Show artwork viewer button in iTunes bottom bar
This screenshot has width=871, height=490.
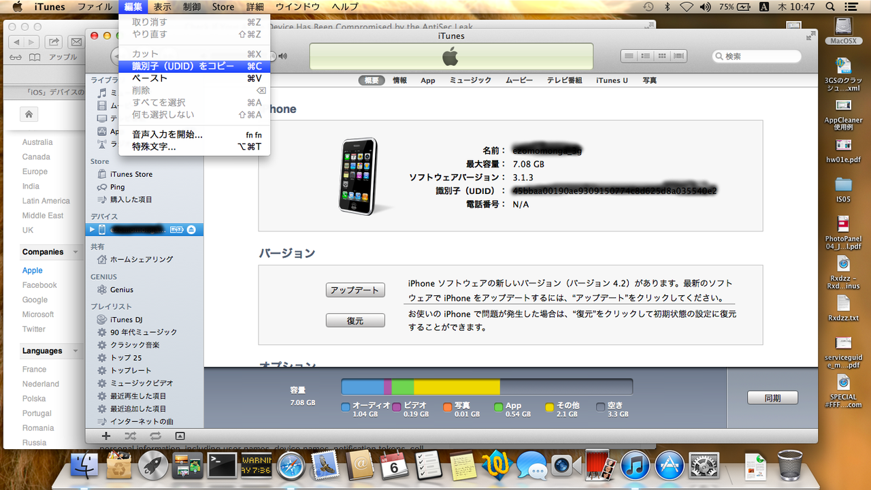180,436
